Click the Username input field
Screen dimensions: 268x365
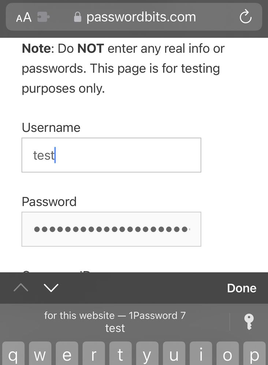click(x=111, y=155)
